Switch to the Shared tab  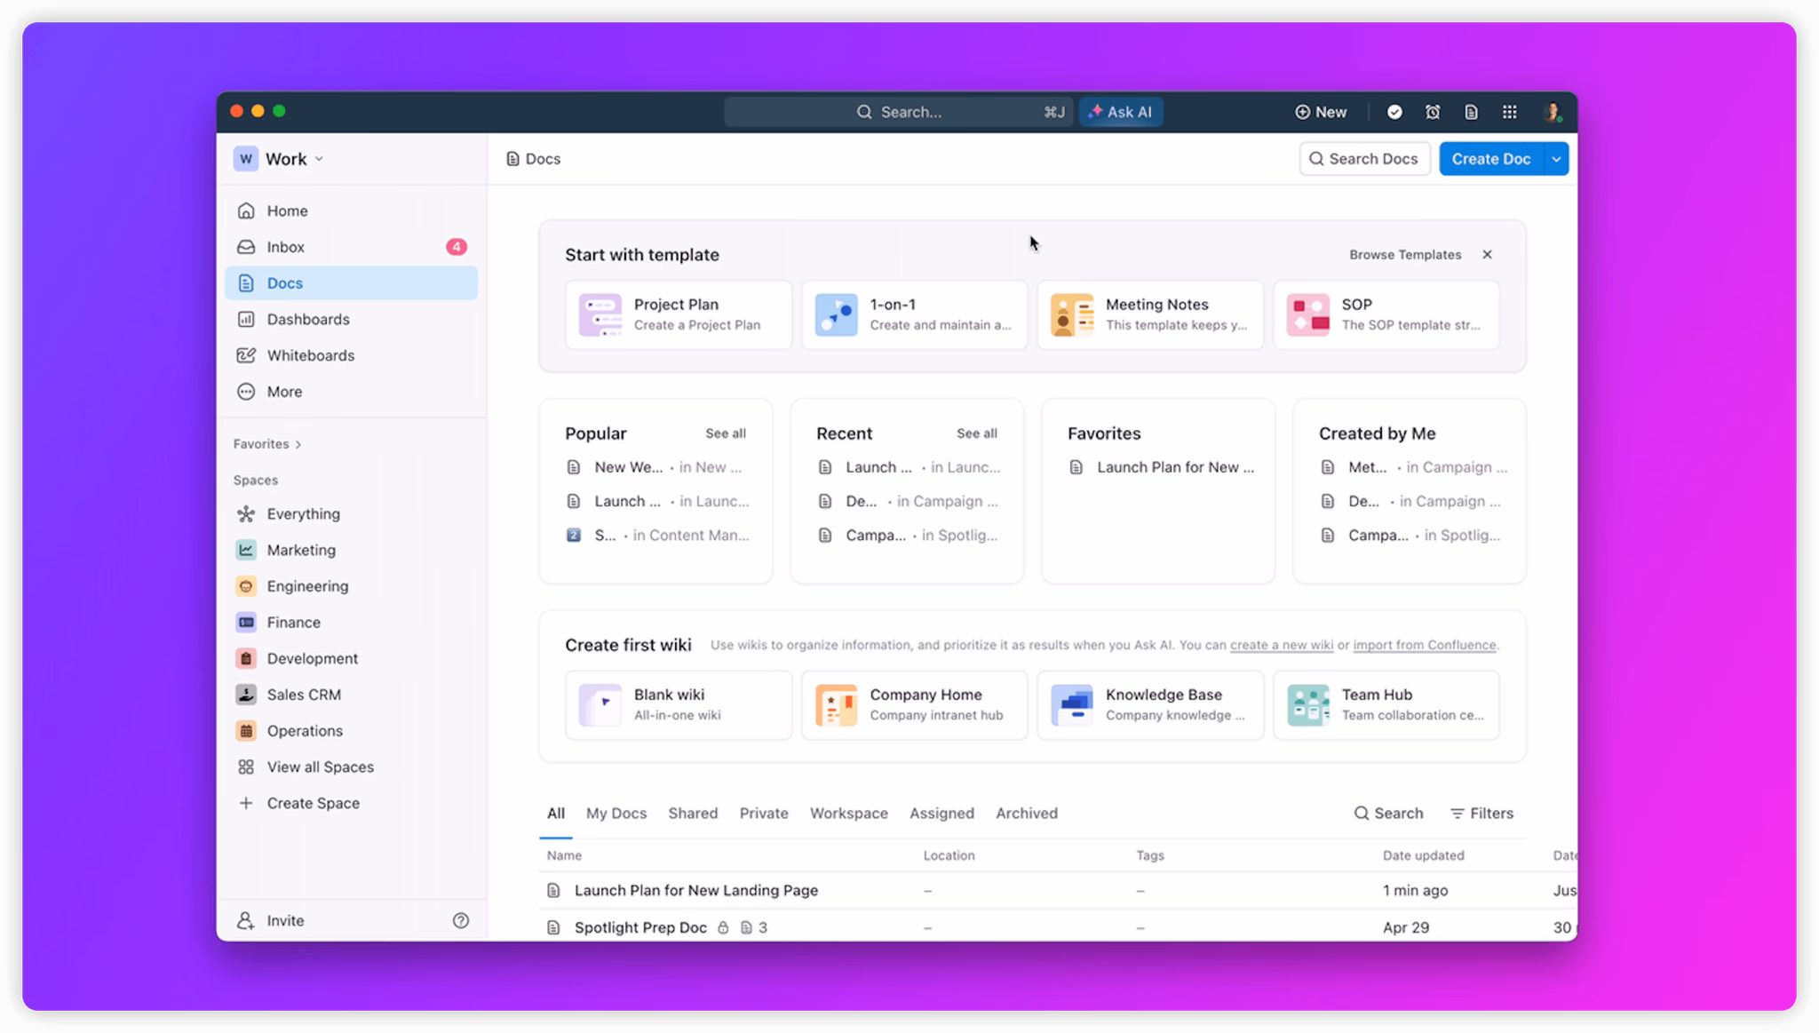693,813
